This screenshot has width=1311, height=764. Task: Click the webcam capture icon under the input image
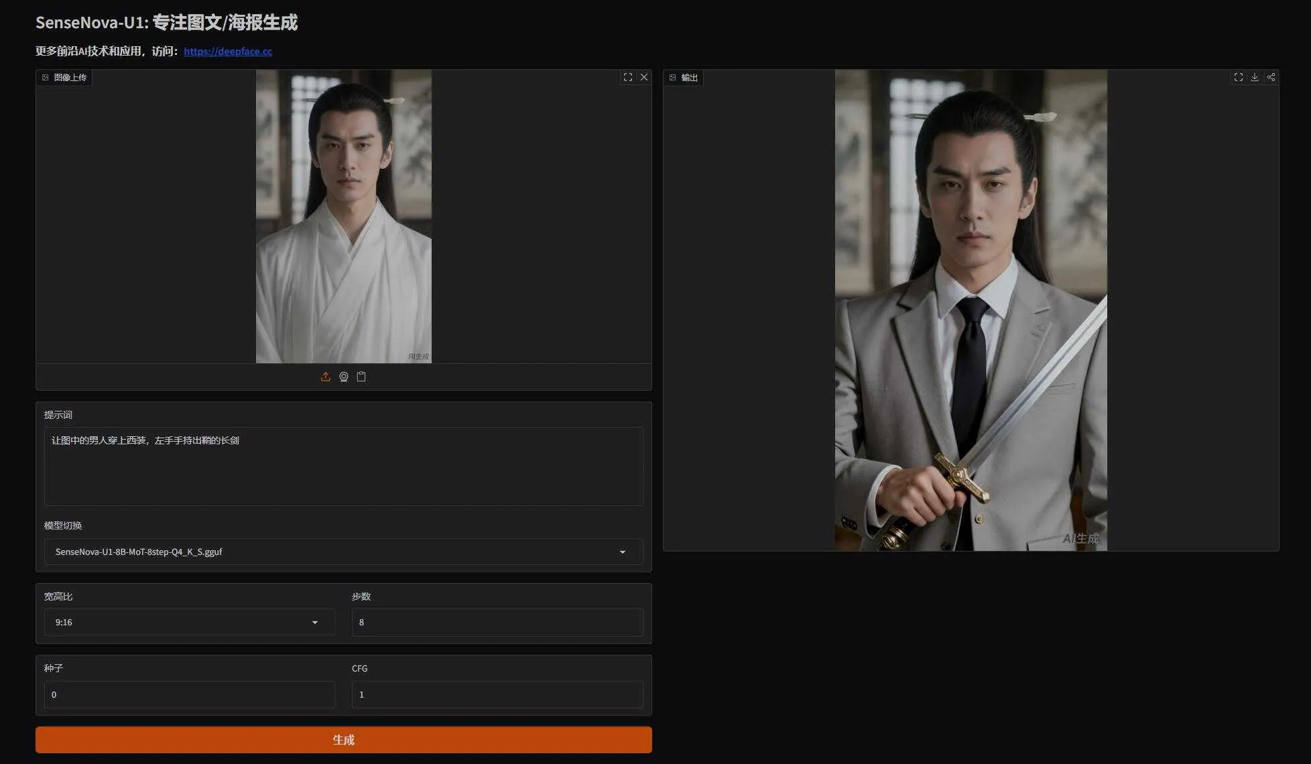(x=344, y=377)
